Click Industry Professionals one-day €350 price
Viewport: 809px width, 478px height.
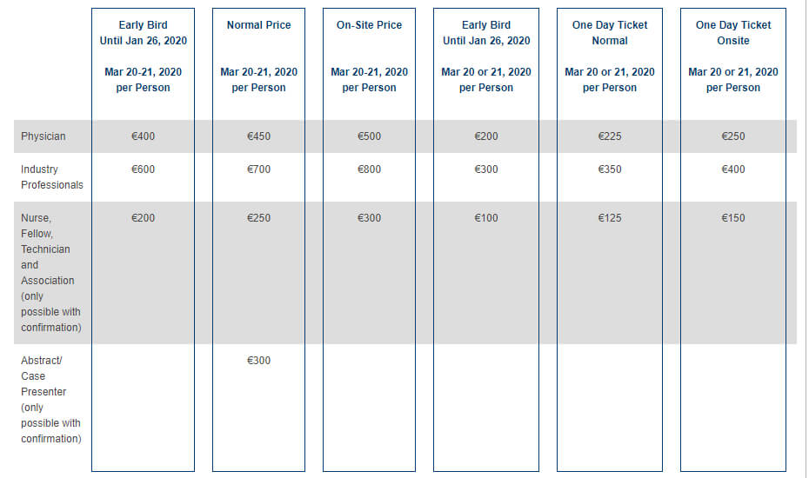609,169
